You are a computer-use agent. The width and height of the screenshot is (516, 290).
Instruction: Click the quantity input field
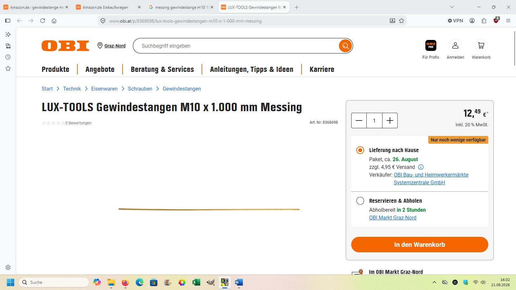click(374, 121)
